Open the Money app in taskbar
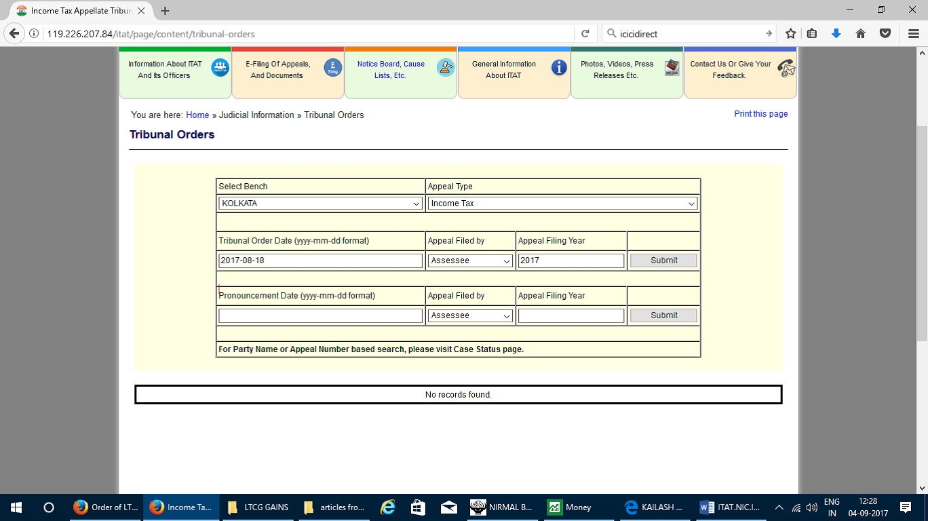Image resolution: width=928 pixels, height=521 pixels. tap(571, 507)
